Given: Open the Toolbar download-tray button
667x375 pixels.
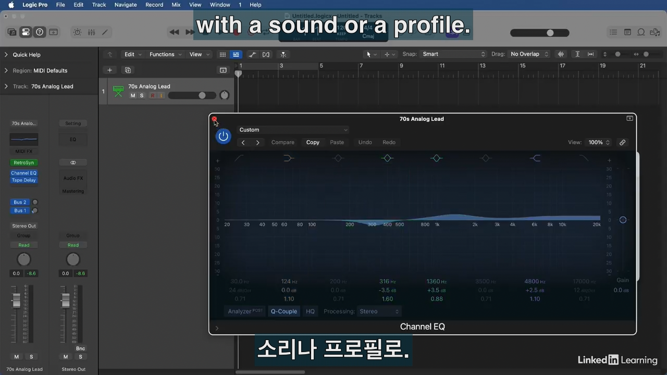Looking at the screenshot, I should click(x=54, y=32).
